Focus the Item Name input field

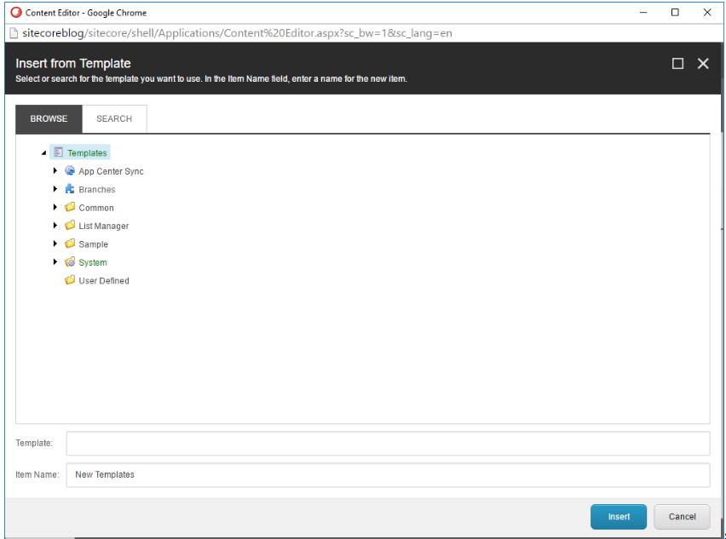coord(388,474)
